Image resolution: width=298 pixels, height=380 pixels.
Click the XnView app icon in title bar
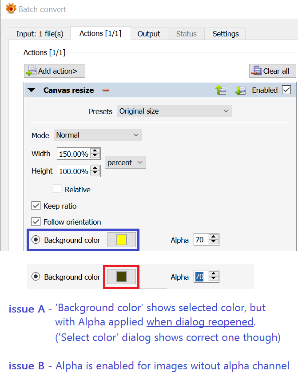11,8
